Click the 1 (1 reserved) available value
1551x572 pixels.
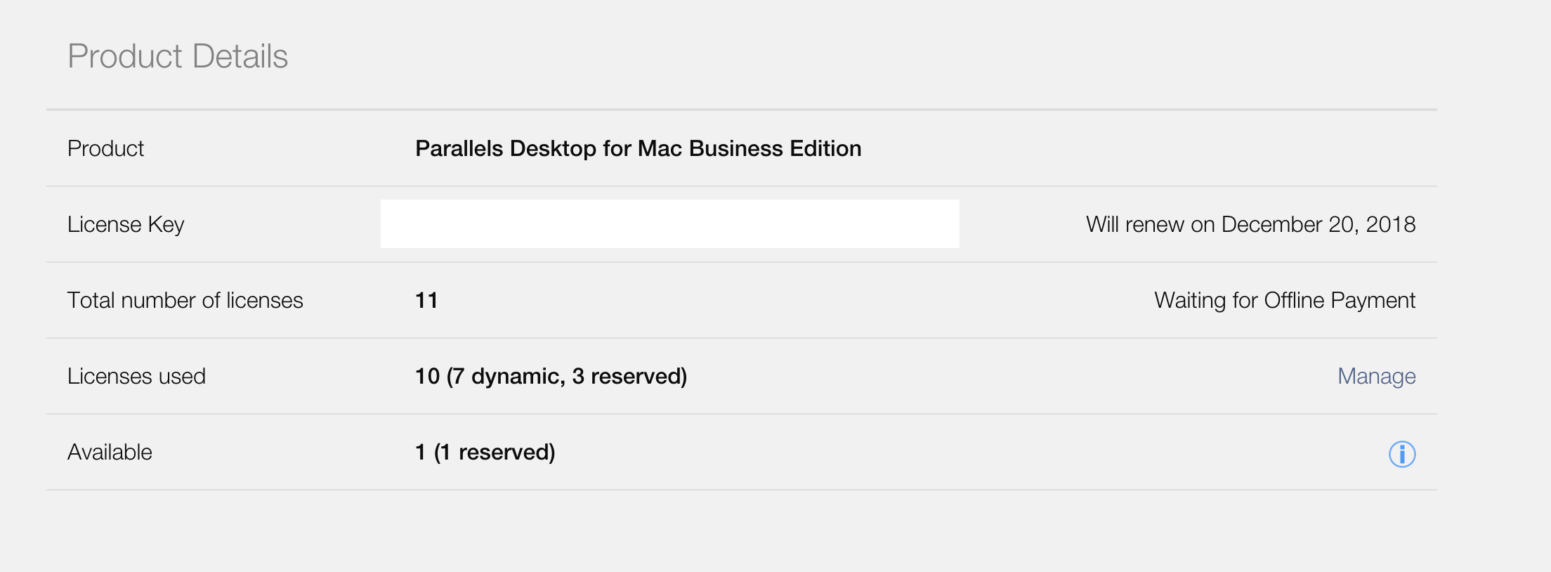[x=485, y=452]
